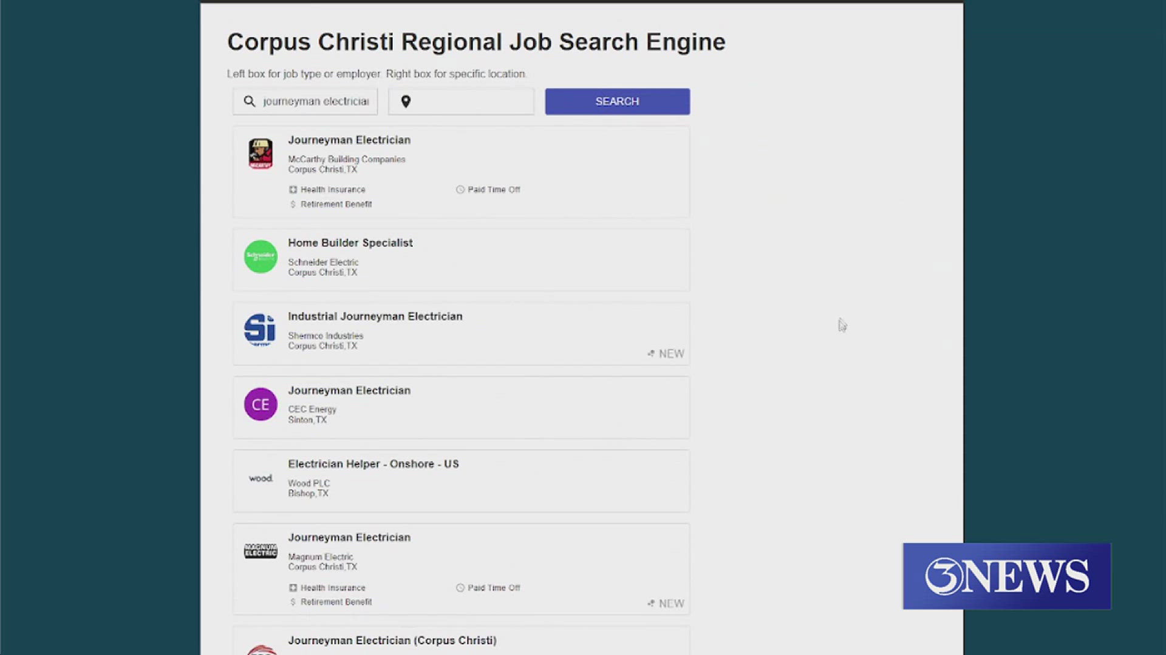The image size is (1166, 655).
Task: Click the McCarthy Building Companies logo
Action: (260, 153)
